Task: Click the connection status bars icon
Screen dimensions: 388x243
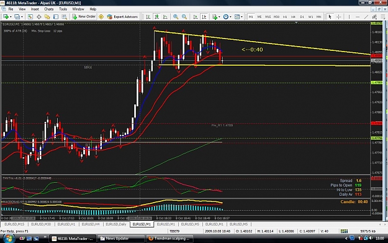Action: pyautogui.click(x=344, y=231)
